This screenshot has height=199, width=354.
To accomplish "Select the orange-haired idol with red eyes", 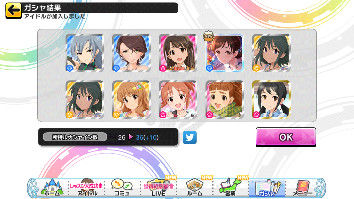I will tap(178, 100).
